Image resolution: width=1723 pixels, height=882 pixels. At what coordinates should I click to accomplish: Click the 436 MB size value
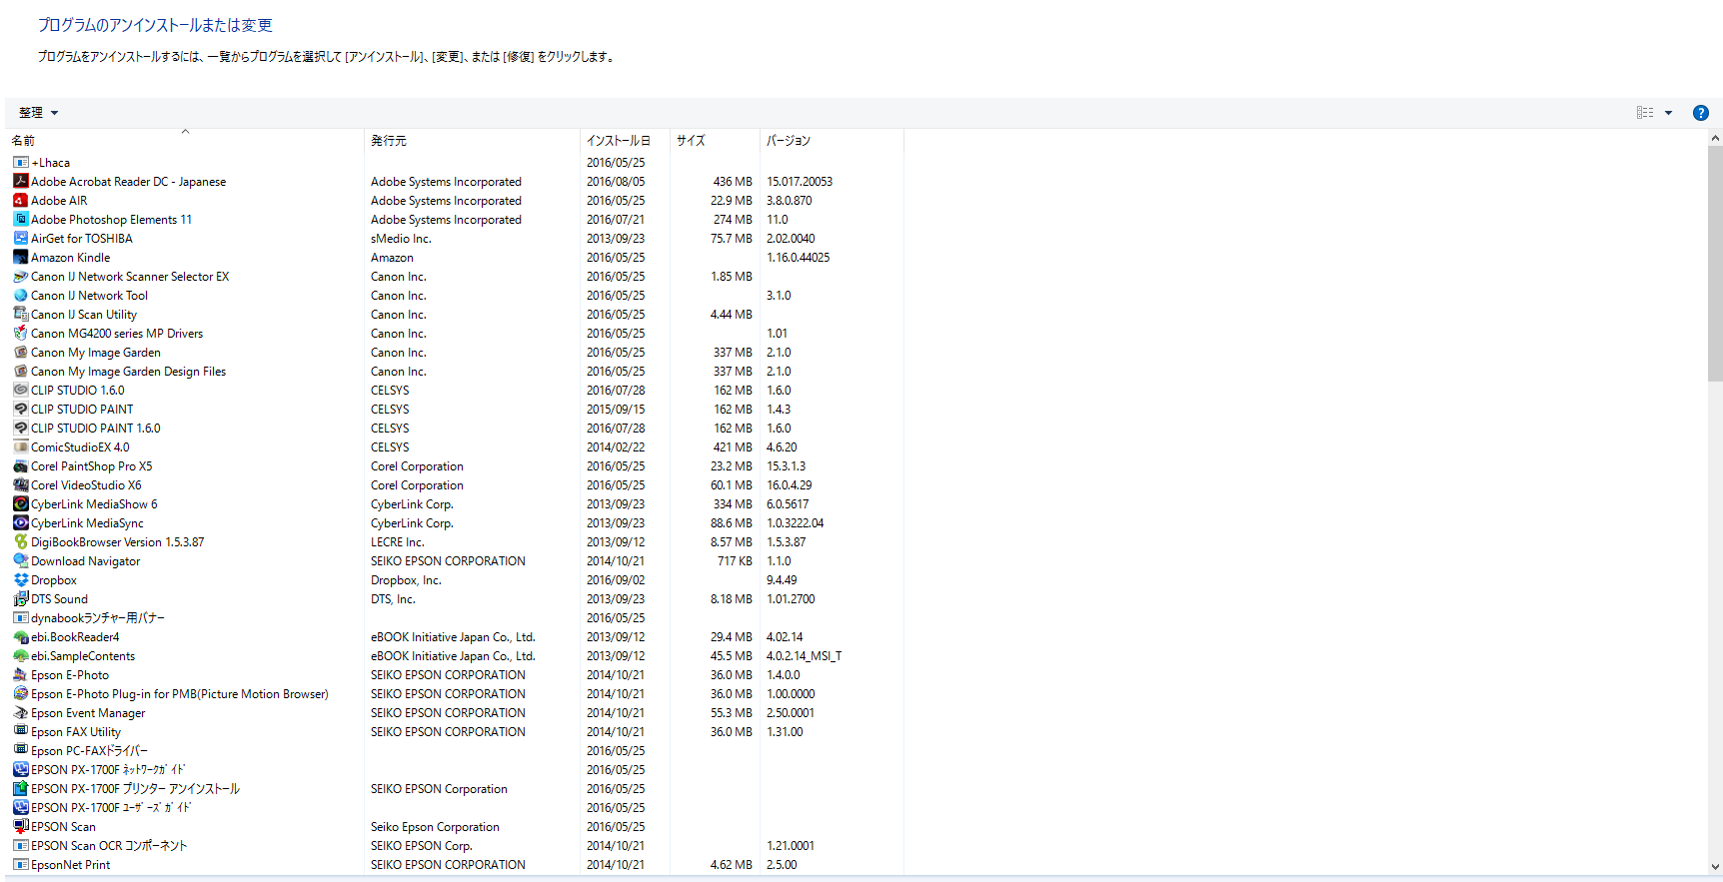tap(733, 182)
